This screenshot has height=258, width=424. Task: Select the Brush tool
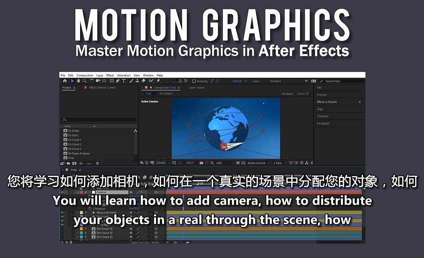(132, 81)
